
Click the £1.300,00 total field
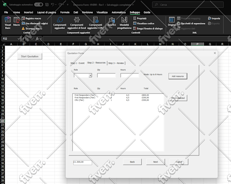(82, 162)
